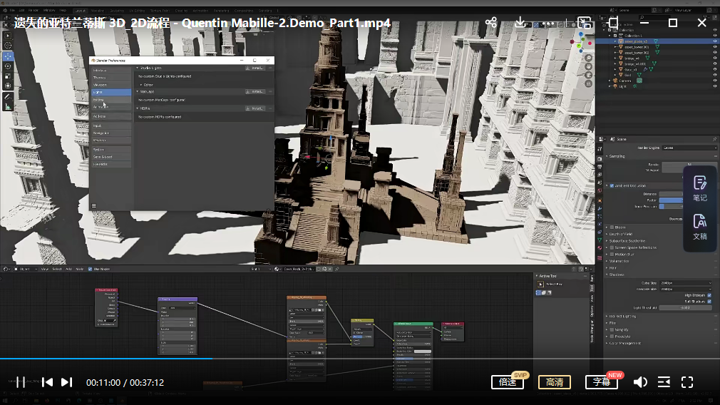
Task: Adjust the Ambient Occlusion Factor slider
Action: tap(671, 200)
